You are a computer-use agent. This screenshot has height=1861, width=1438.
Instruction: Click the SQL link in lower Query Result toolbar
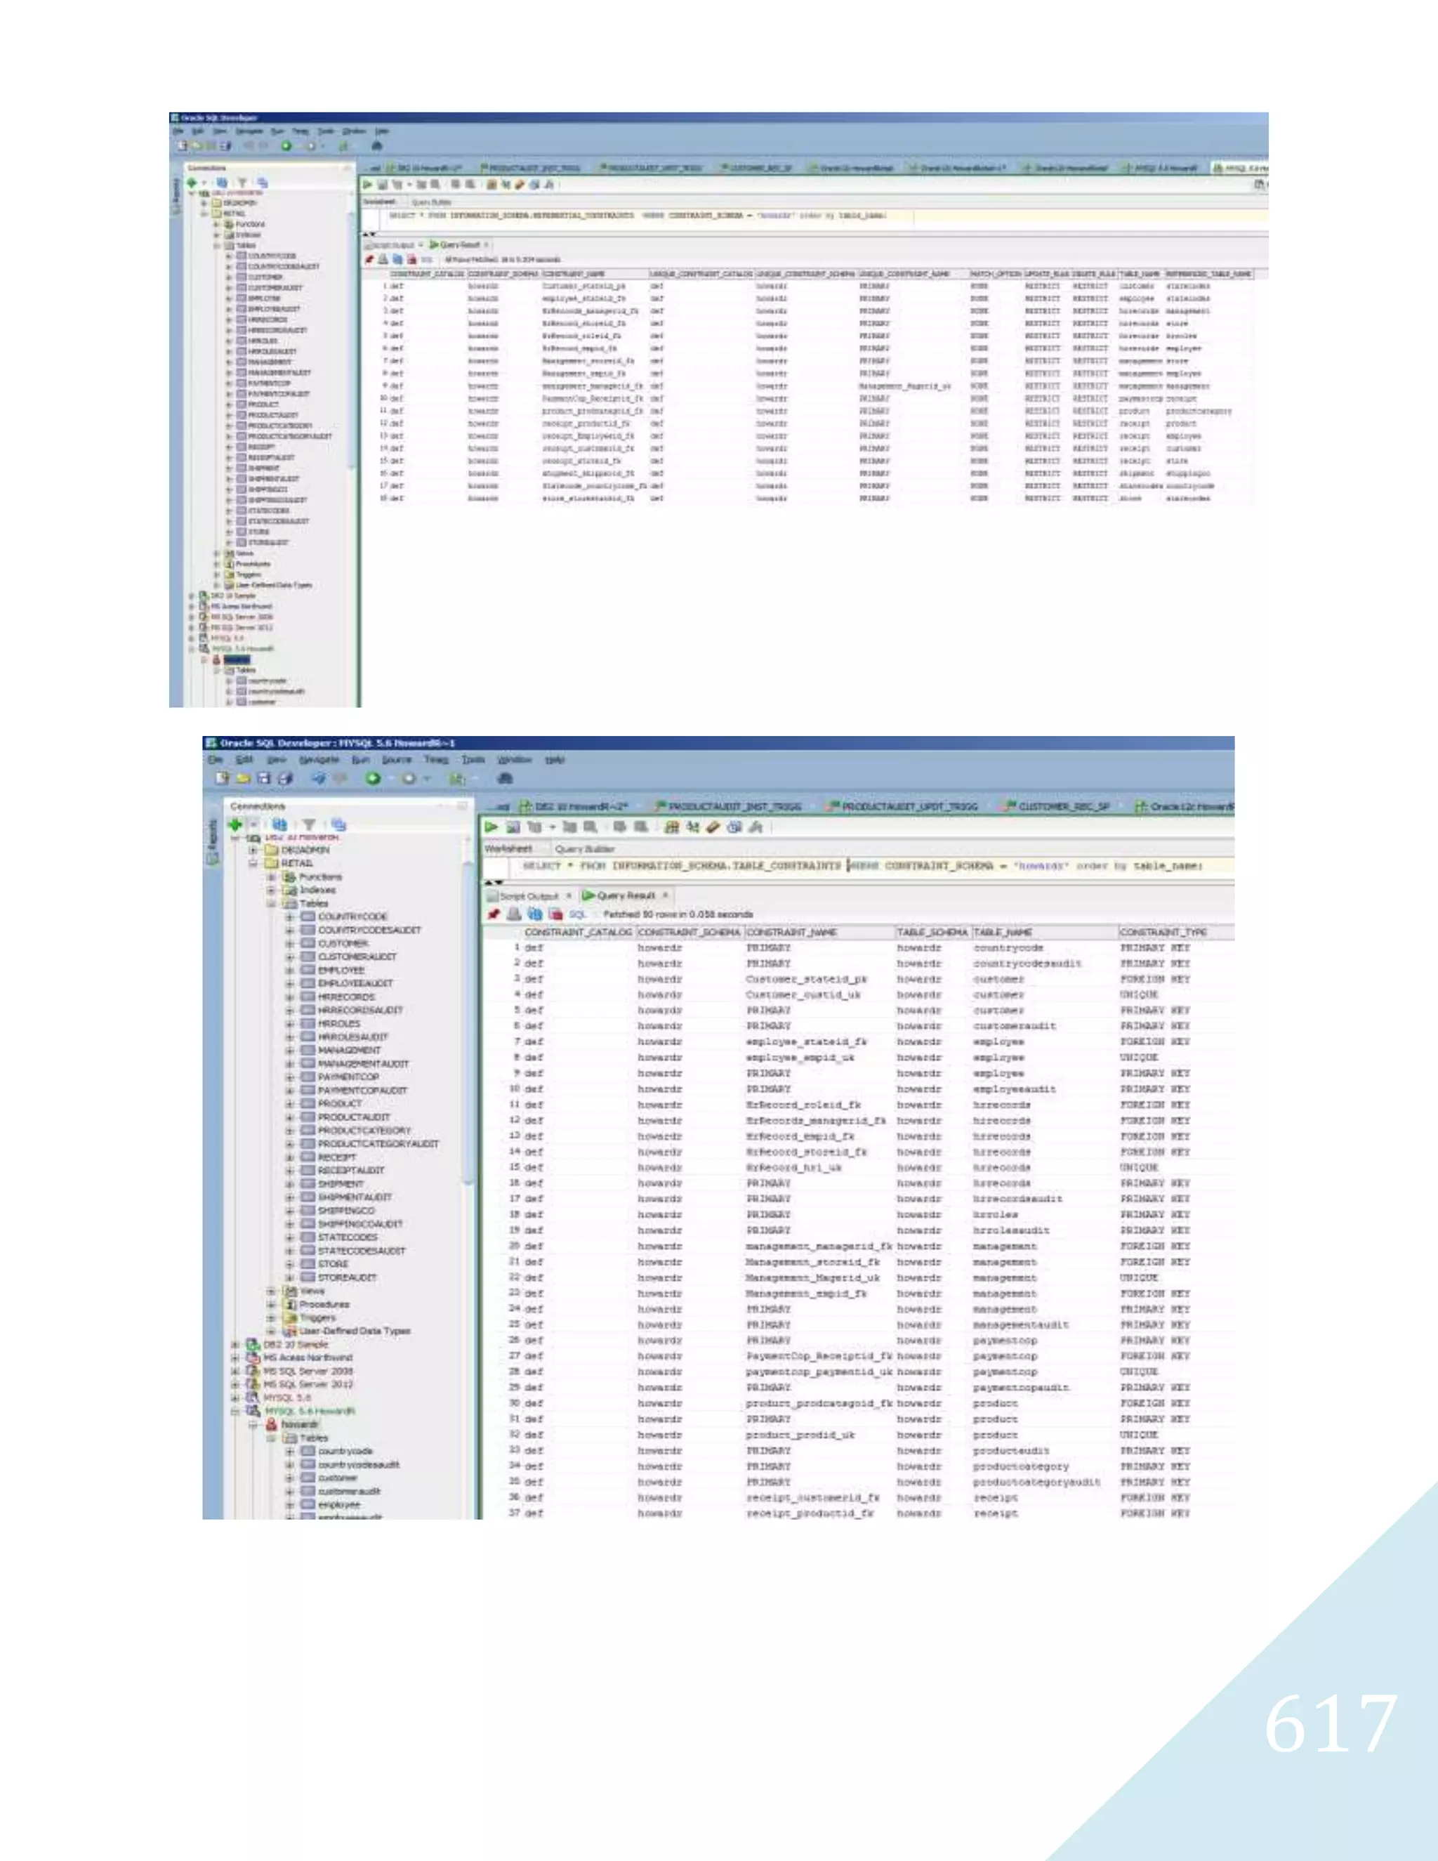[x=578, y=914]
